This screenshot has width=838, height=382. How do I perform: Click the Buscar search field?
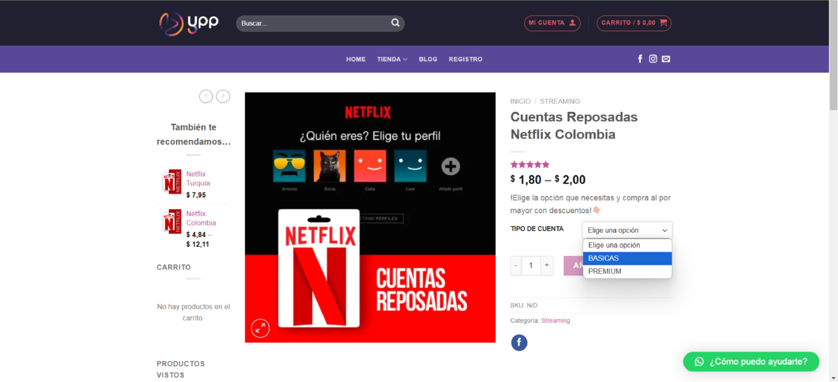pyautogui.click(x=312, y=23)
